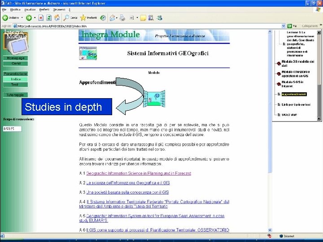Open link A.3 Una società basata sulla conoscenza
The width and height of the screenshot is (323, 242).
127,192
